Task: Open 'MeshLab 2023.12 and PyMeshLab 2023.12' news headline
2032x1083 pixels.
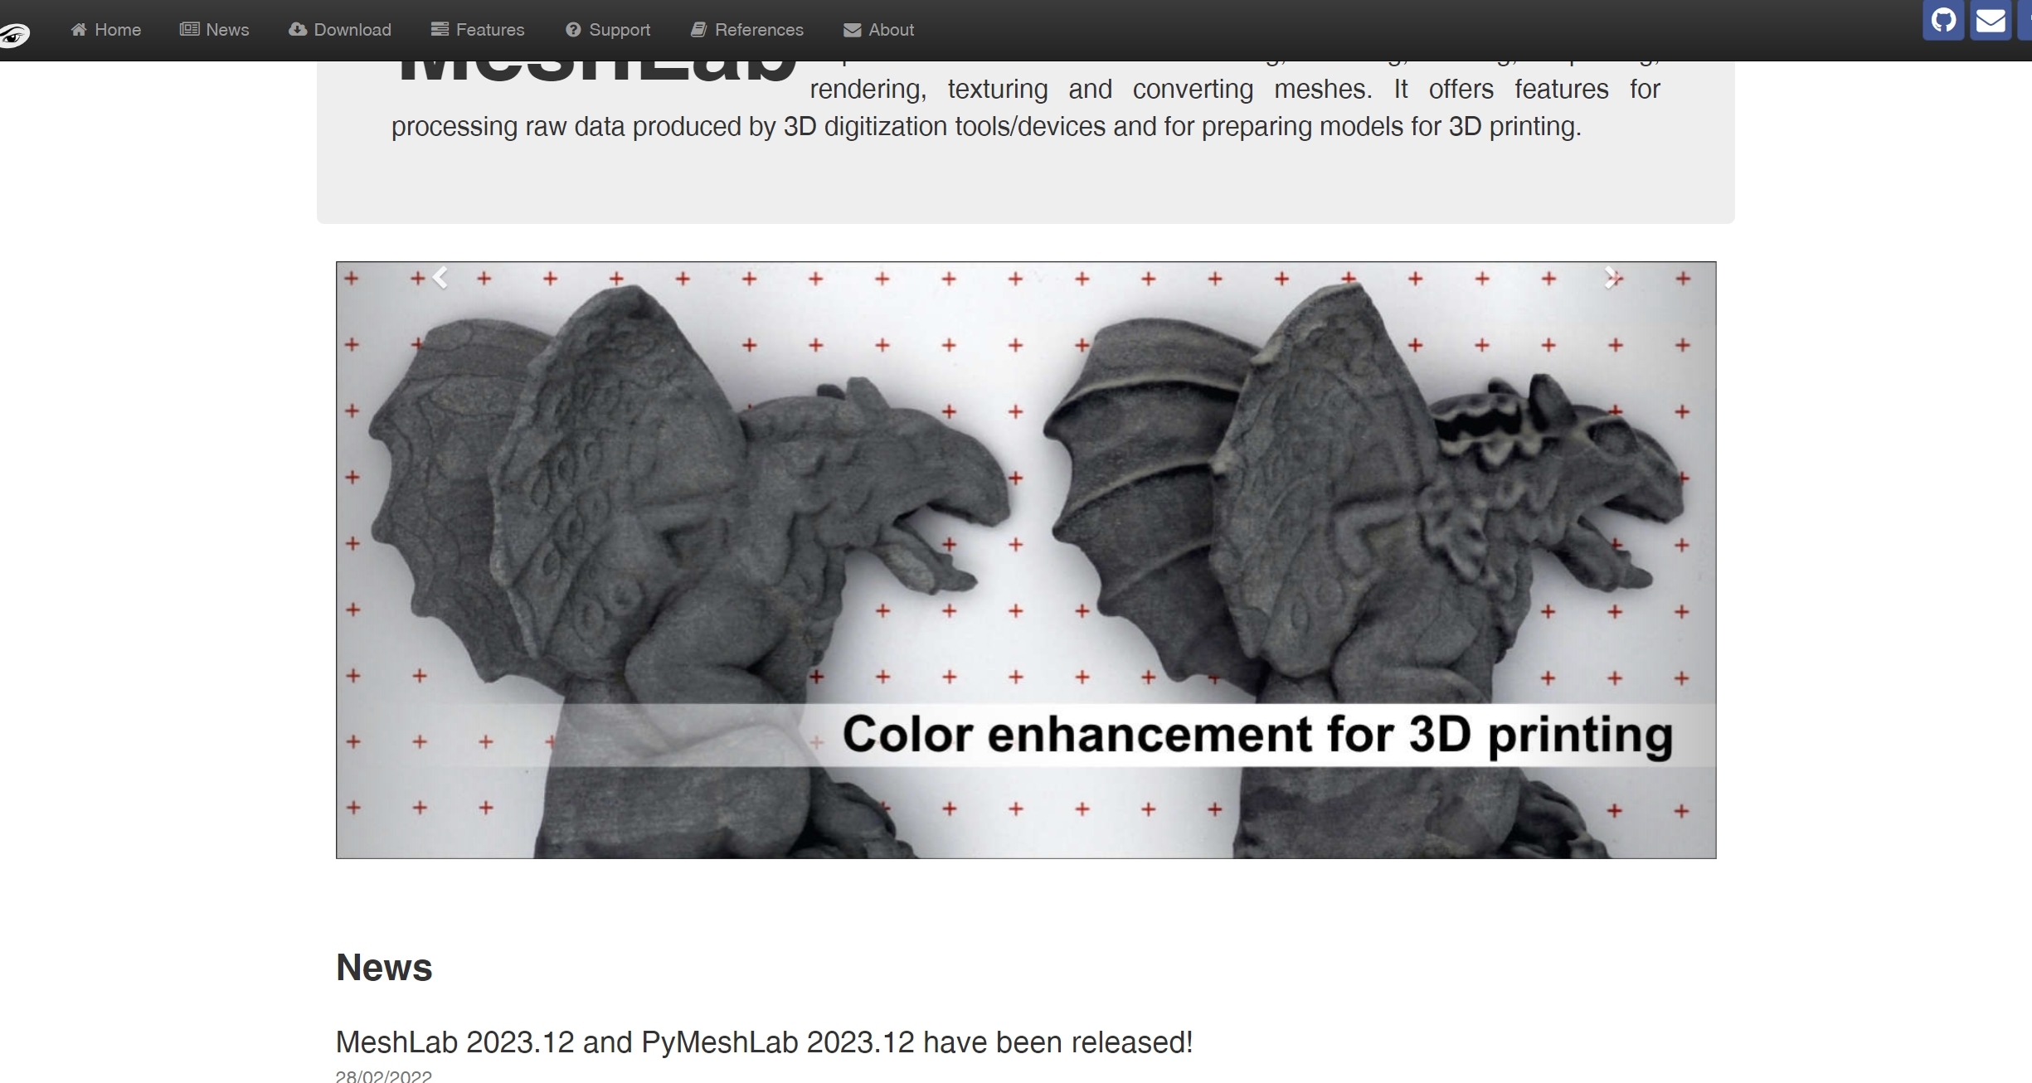Action: click(764, 1042)
